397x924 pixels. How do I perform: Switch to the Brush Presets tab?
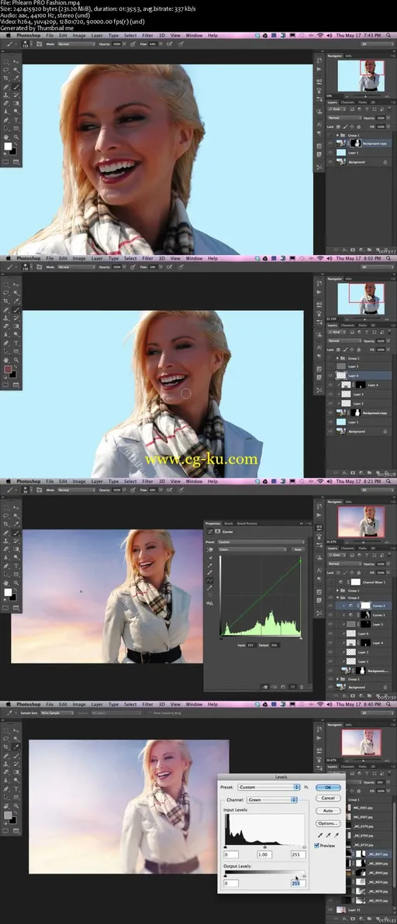[x=247, y=523]
